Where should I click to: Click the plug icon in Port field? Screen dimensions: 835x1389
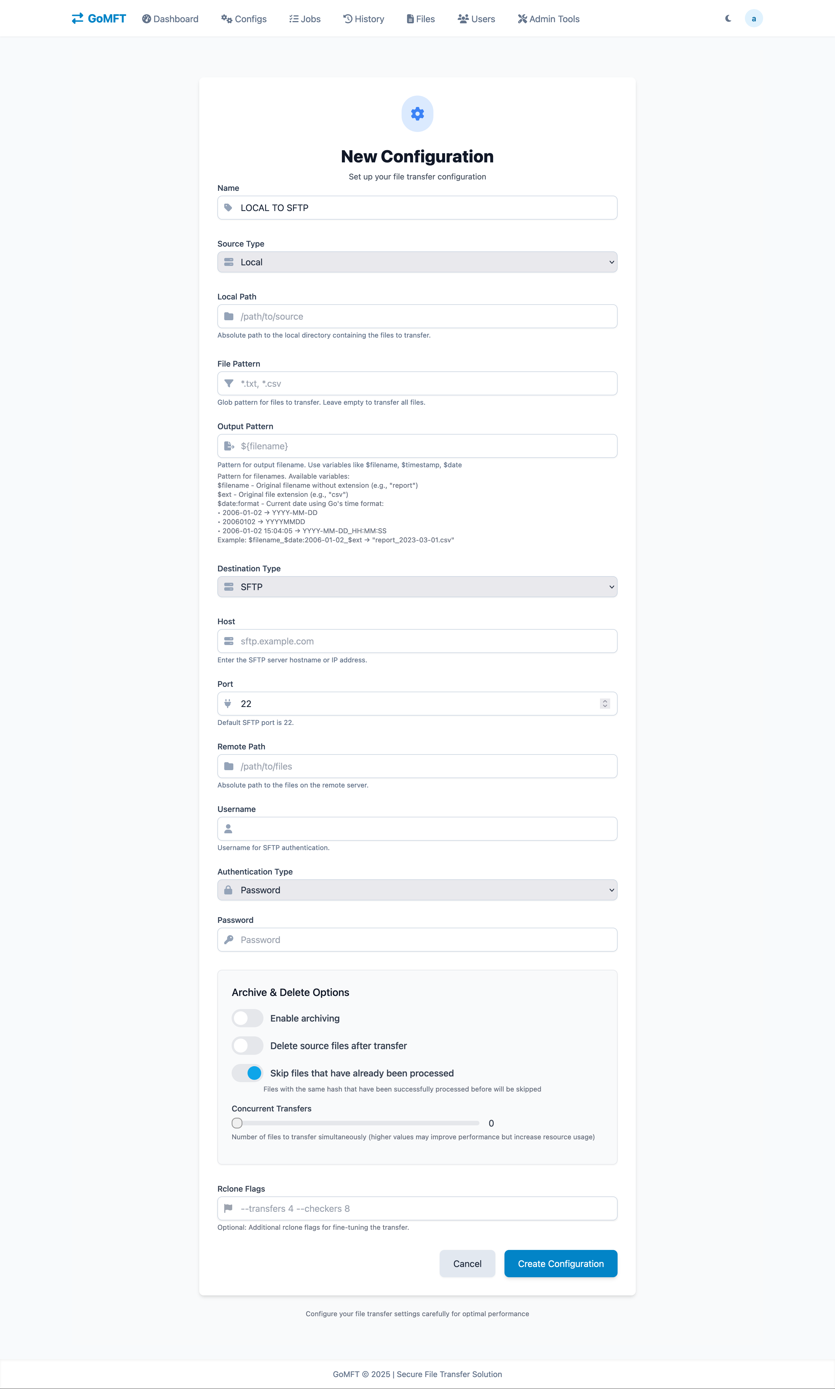228,704
